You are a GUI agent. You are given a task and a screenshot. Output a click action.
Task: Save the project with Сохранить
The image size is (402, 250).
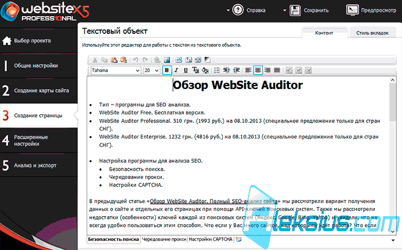[x=309, y=10]
